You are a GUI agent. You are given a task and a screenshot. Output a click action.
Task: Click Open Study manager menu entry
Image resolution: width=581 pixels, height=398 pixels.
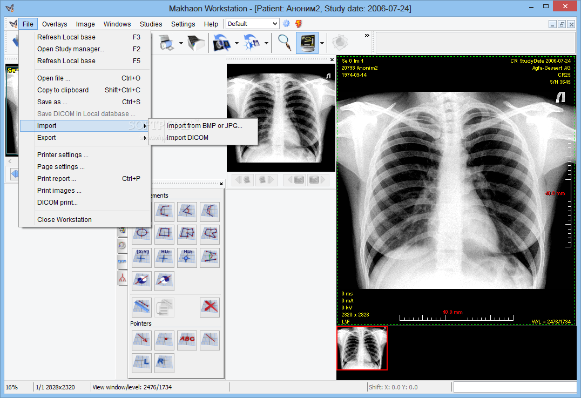click(85, 49)
